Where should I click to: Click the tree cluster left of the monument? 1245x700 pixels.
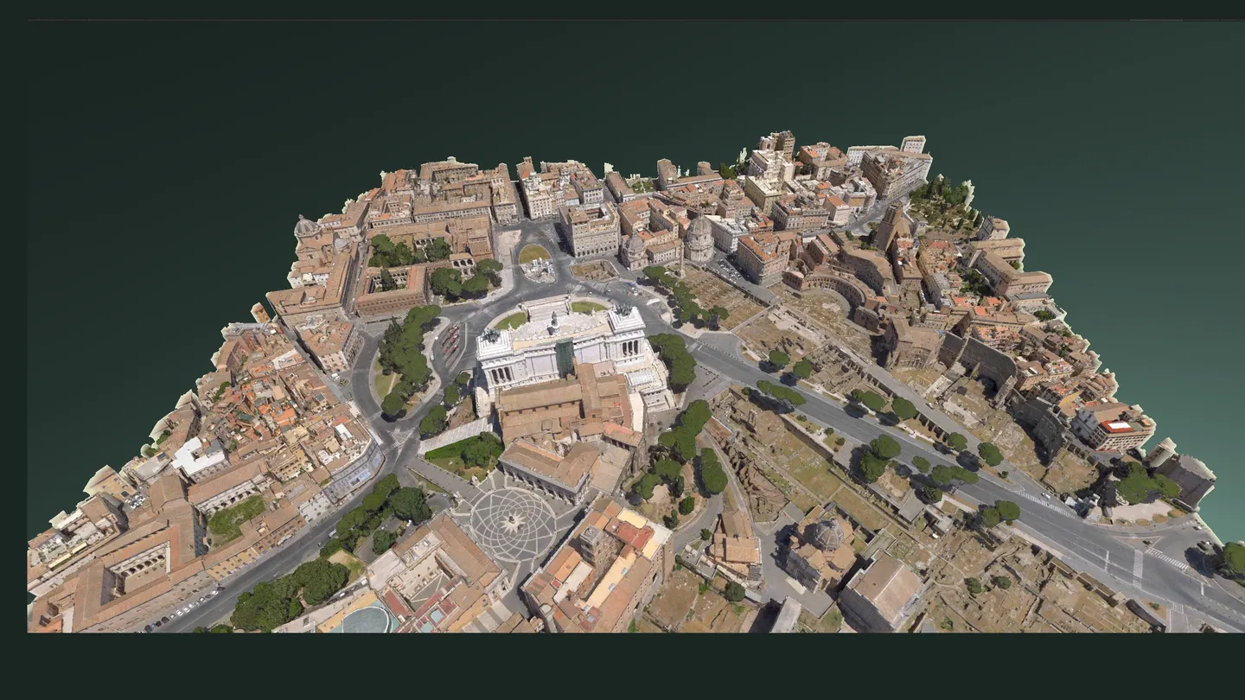(x=402, y=356)
